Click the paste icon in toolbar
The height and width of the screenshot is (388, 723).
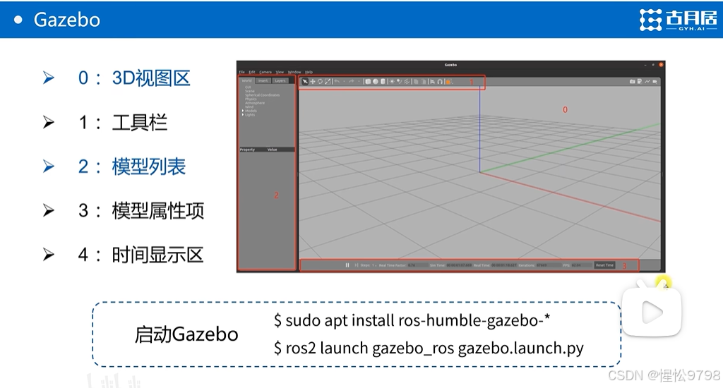(x=424, y=82)
